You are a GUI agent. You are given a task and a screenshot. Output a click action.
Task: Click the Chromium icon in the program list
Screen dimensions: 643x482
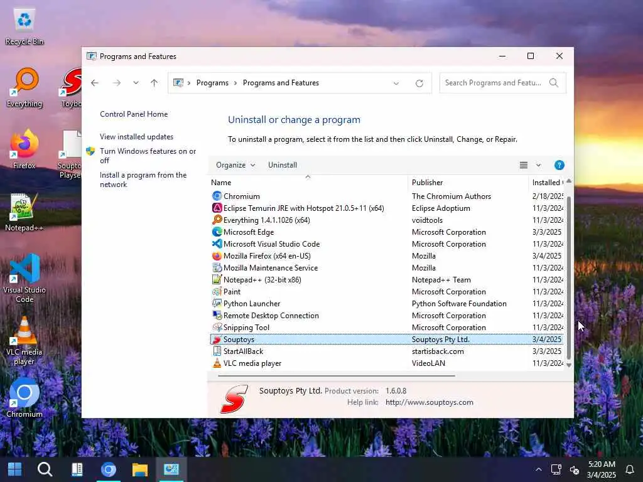[217, 196]
